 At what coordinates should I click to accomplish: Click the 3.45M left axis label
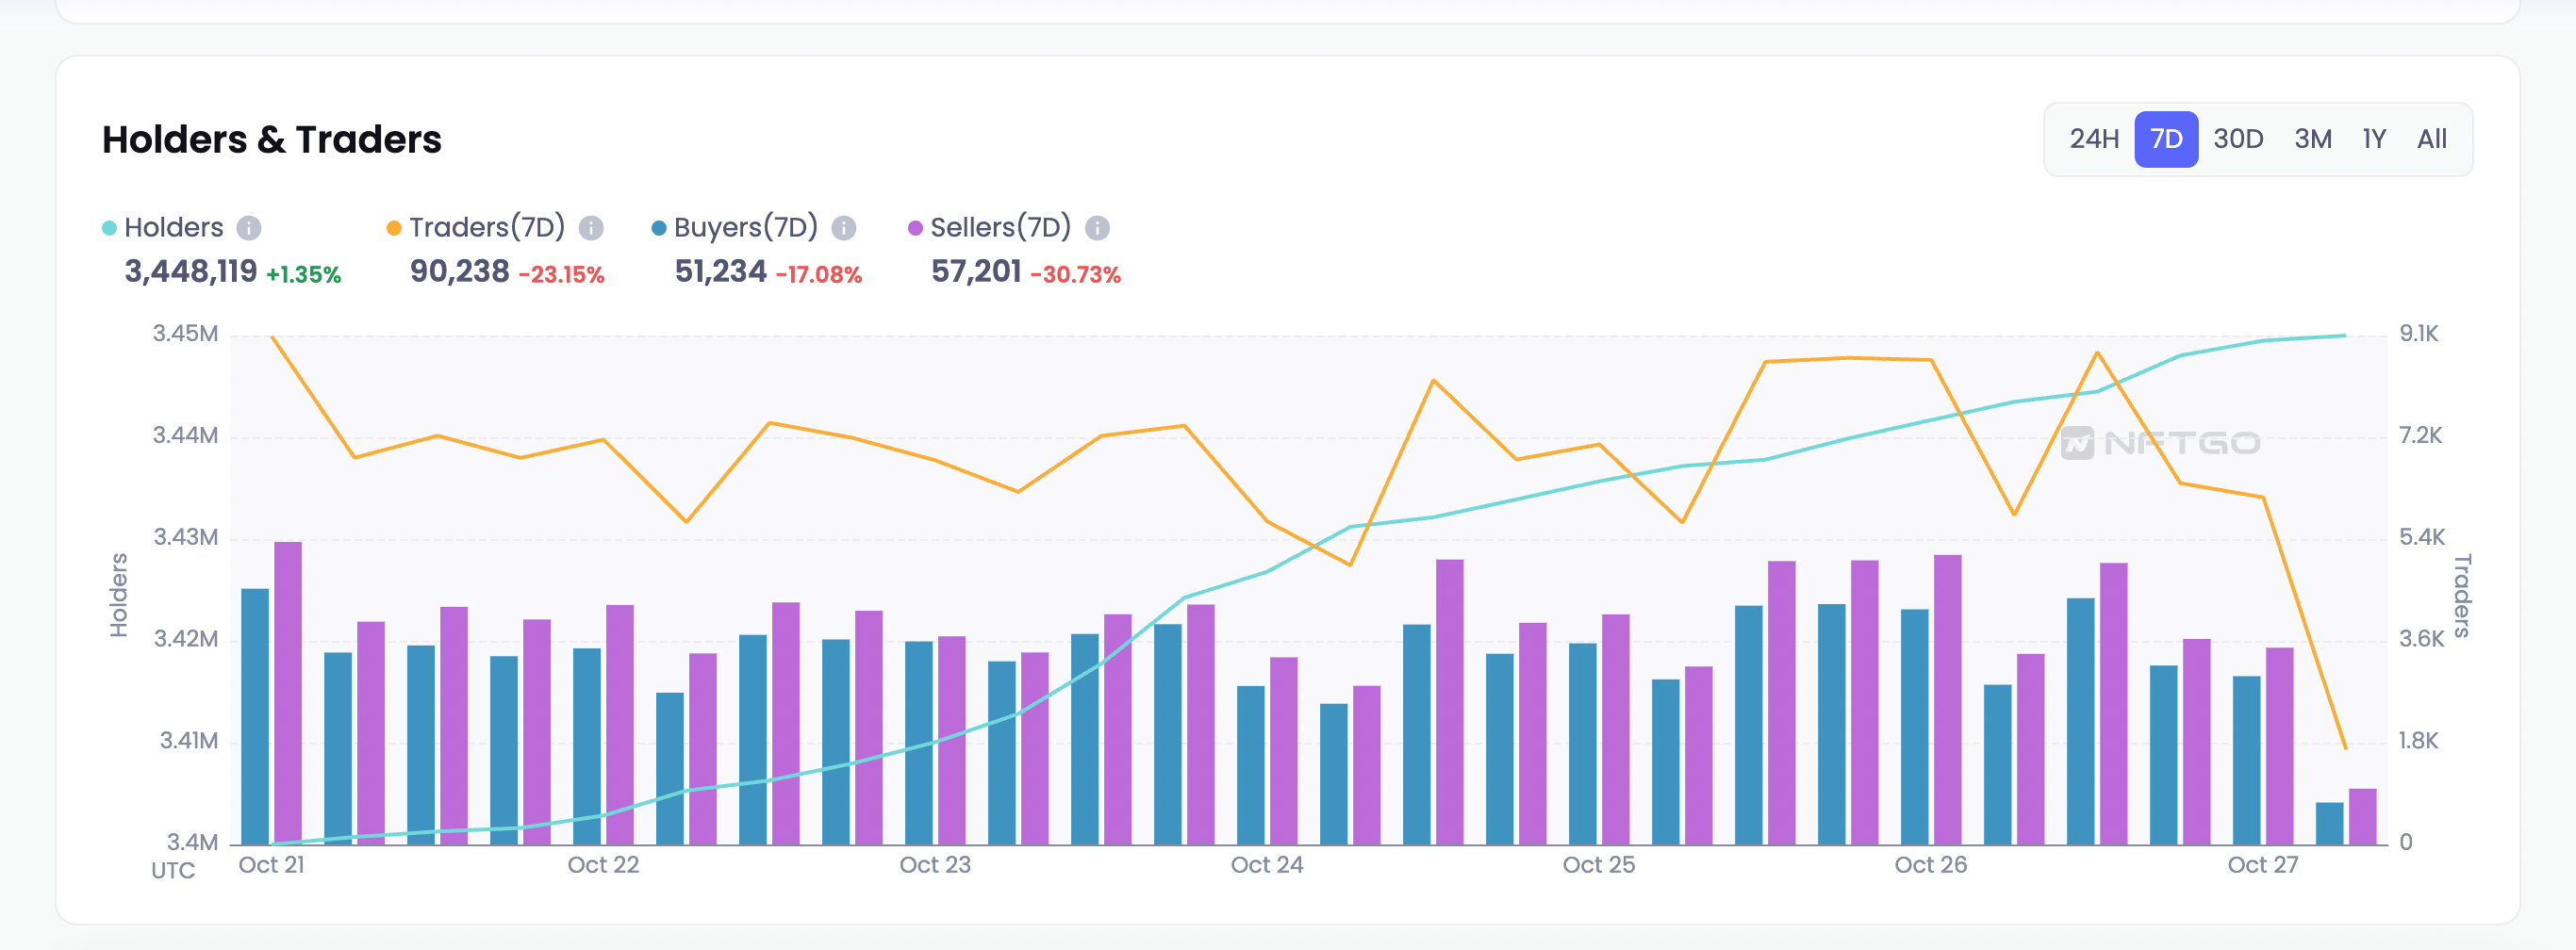(x=185, y=334)
